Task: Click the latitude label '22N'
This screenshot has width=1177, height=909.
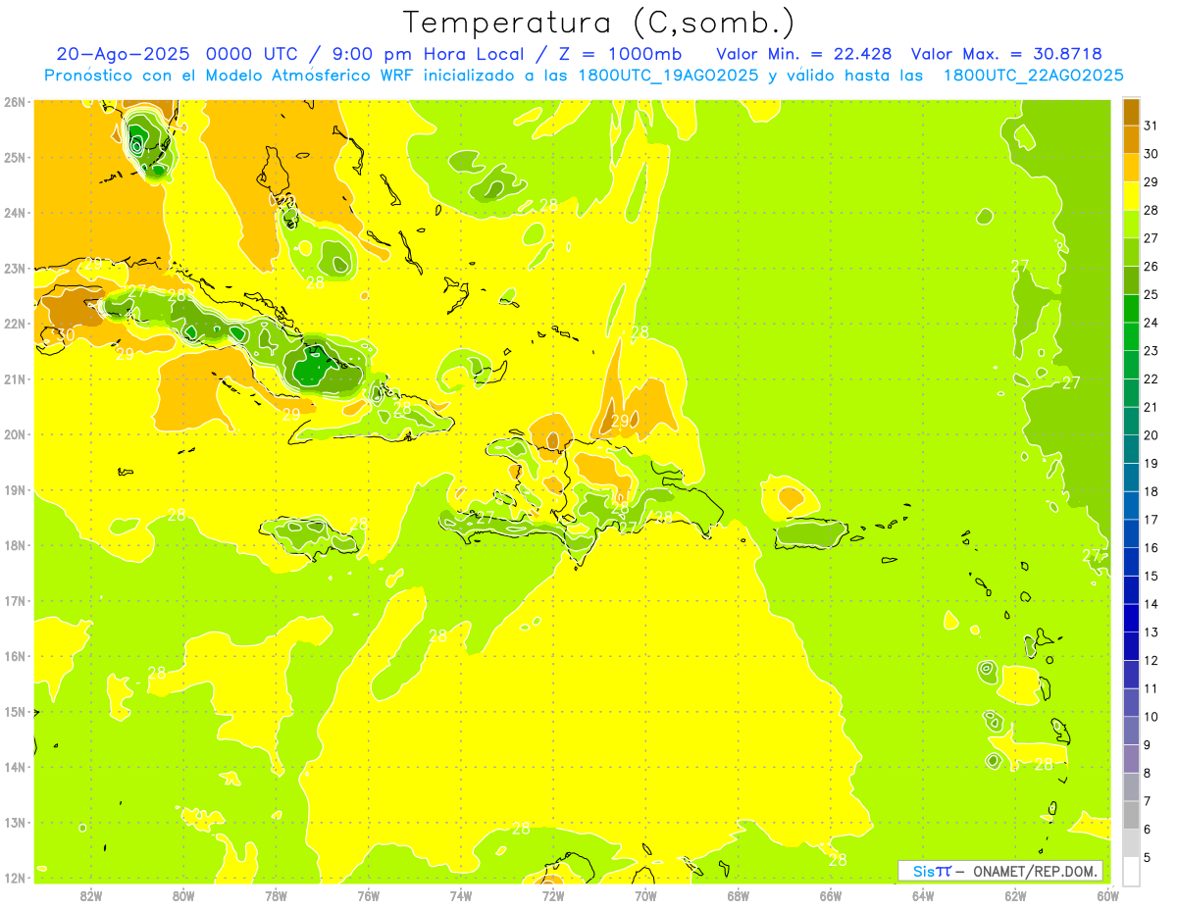Action: click(15, 324)
